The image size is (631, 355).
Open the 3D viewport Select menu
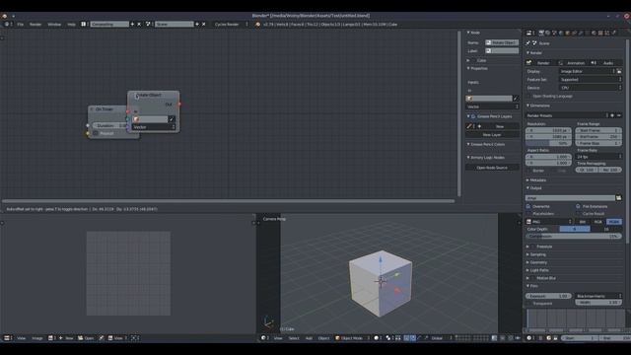click(294, 338)
